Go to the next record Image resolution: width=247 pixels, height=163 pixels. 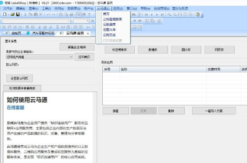click(157, 15)
